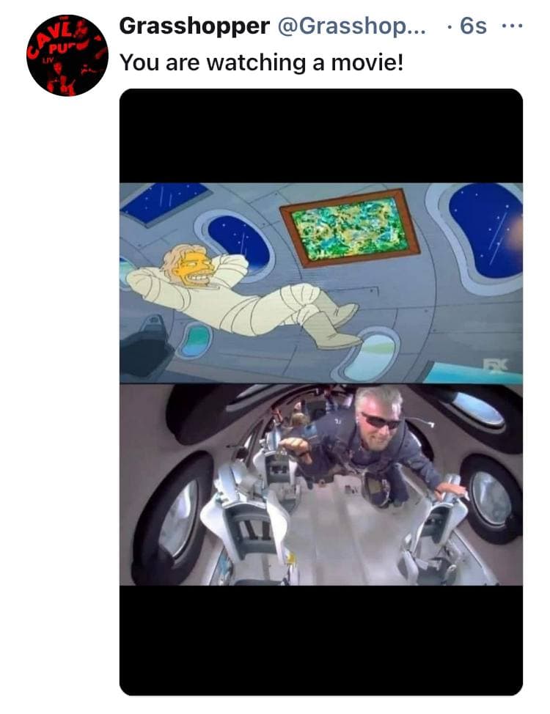Open the real spacecraft cabin photo panel
The image size is (550, 714).
click(320, 485)
